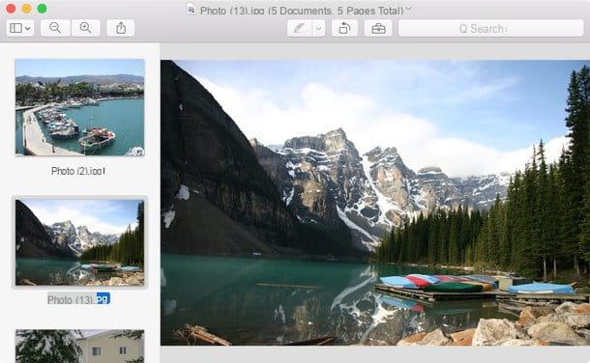Click the main mountain lake image

pyautogui.click(x=375, y=203)
